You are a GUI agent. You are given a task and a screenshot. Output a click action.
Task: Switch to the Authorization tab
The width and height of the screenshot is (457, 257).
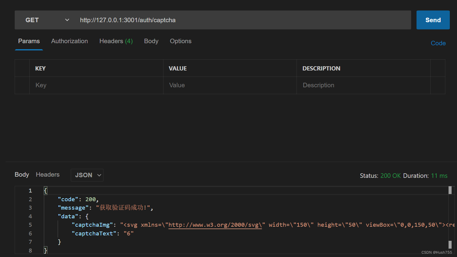(70, 41)
